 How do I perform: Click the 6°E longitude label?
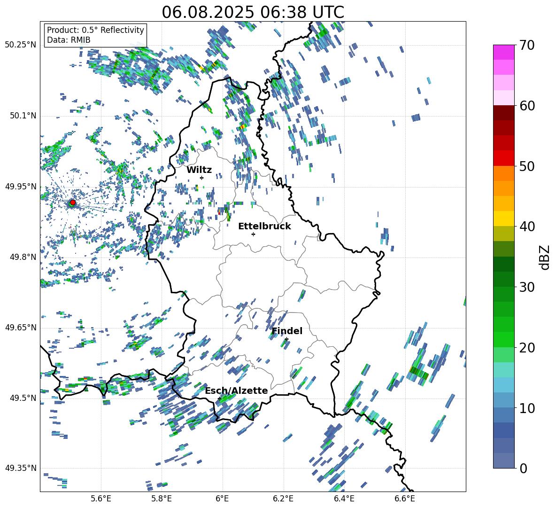222,499
